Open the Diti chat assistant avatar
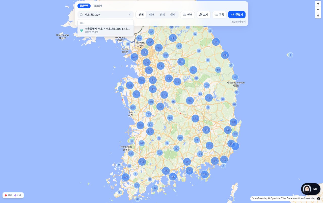 tap(307, 189)
